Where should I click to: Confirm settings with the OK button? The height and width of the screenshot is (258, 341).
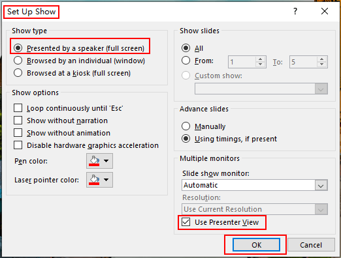click(x=256, y=245)
